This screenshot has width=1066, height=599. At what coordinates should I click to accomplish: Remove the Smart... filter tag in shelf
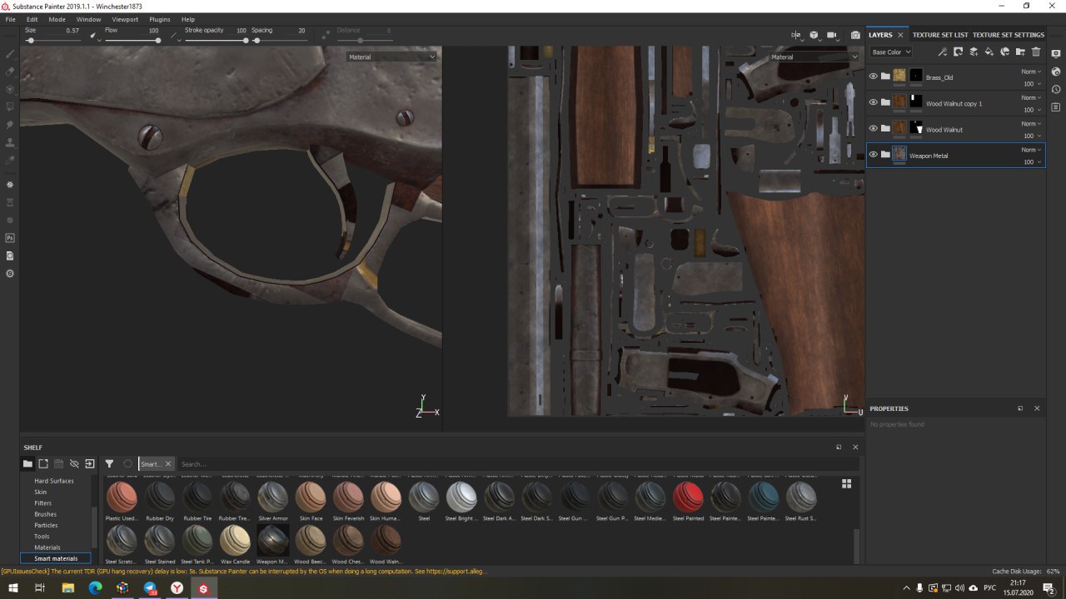167,463
